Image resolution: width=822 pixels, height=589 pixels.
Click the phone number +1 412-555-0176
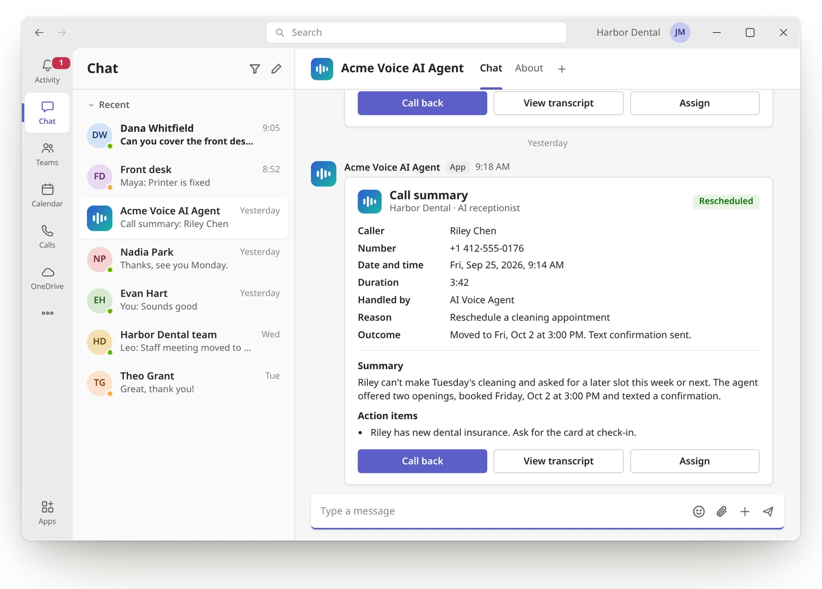pyautogui.click(x=487, y=249)
